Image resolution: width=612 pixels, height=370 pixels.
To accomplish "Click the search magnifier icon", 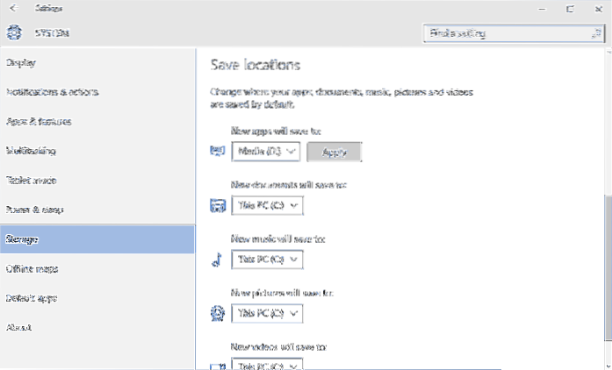I will pos(596,33).
